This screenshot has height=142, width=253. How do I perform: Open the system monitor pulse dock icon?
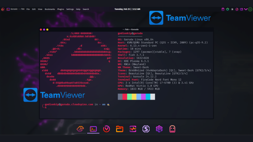pos(133,129)
